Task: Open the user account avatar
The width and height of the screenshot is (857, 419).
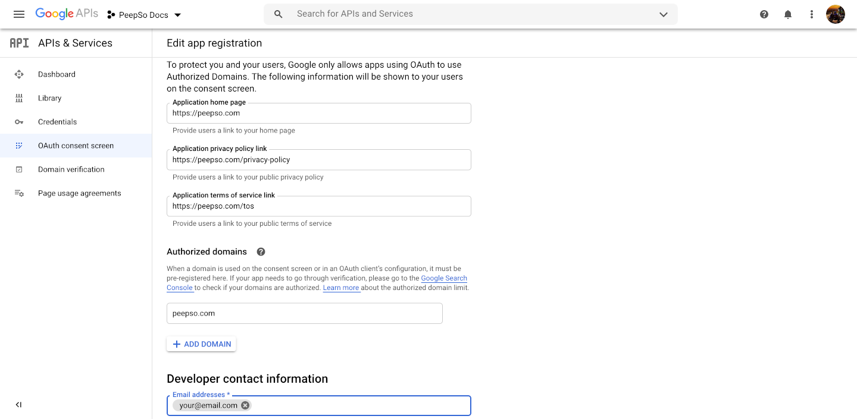Action: (x=836, y=14)
